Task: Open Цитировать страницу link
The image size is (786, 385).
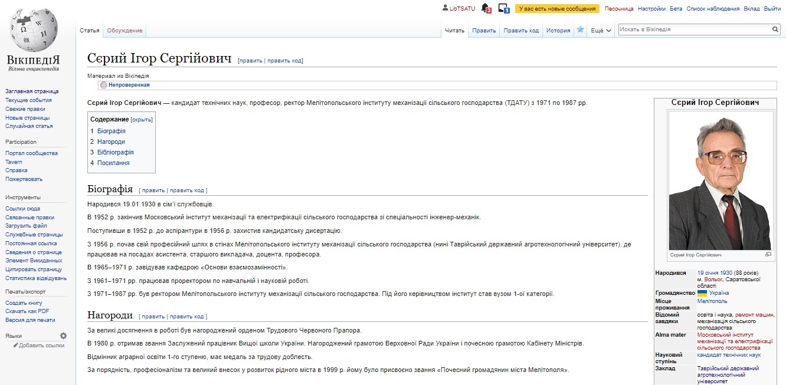Action: click(34, 269)
